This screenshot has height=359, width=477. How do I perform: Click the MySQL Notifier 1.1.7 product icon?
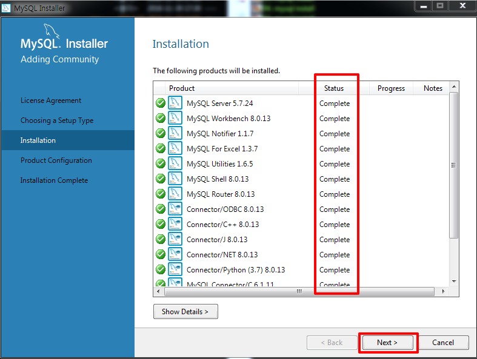tap(175, 133)
